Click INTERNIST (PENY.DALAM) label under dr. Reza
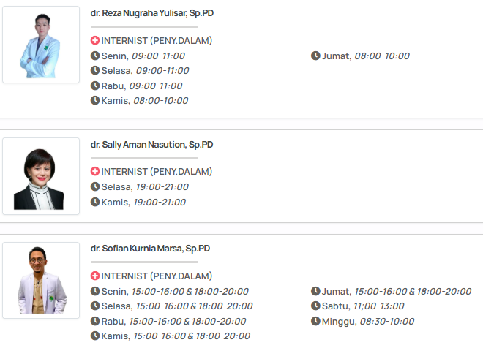 pyautogui.click(x=157, y=40)
